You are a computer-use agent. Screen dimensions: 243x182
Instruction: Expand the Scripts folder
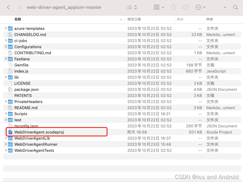click(x=6, y=114)
